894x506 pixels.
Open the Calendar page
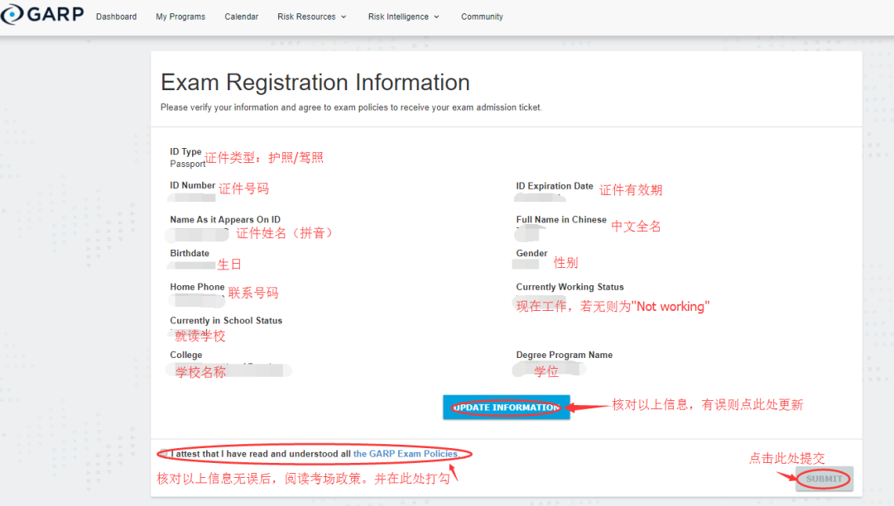(x=241, y=17)
